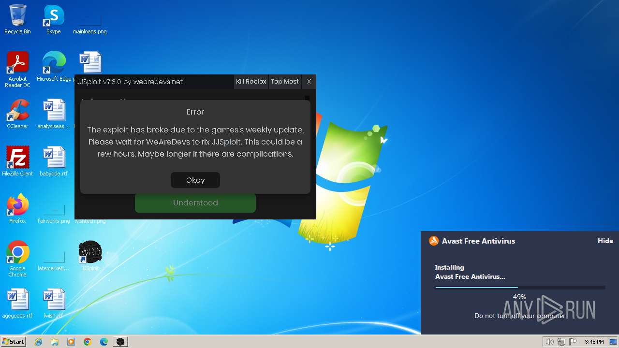619x348 pixels.
Task: Click Kill Roblox in JJSploit title bar
Action: click(251, 82)
